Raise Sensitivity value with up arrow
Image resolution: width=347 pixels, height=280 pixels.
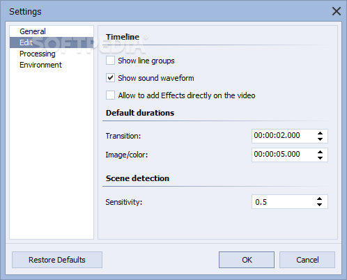point(320,199)
